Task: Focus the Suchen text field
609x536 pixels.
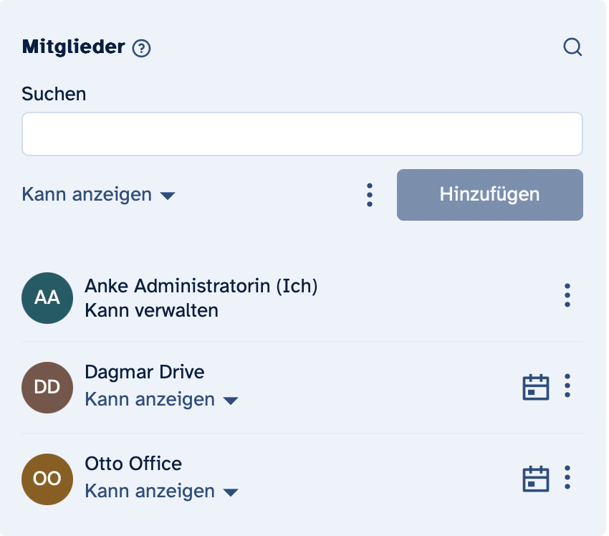Action: pos(302,134)
